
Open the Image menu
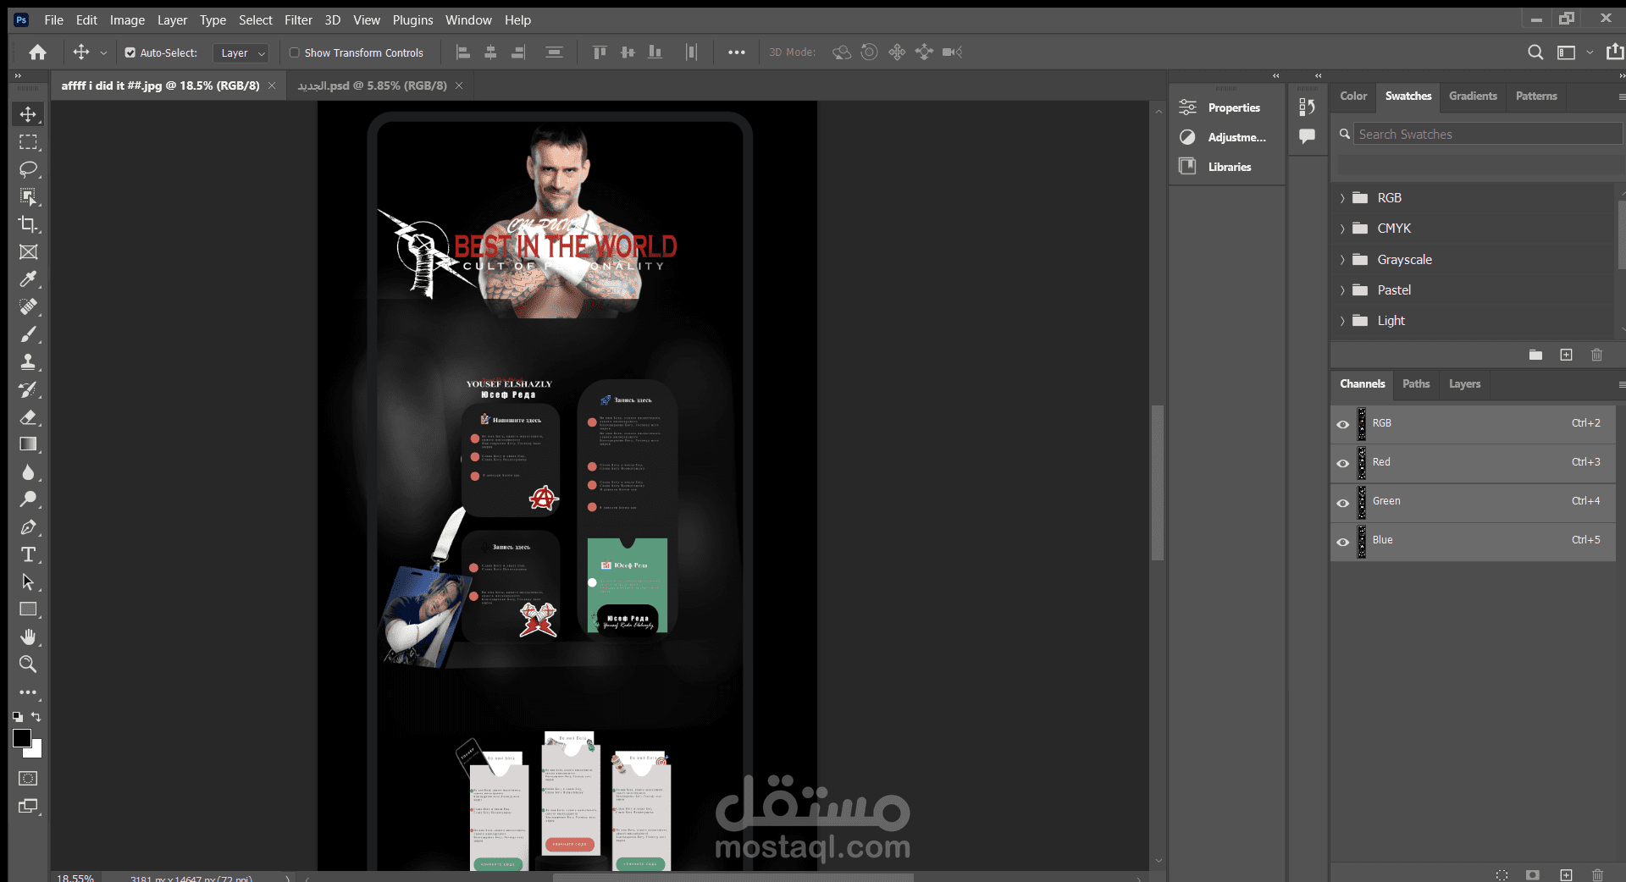(x=127, y=19)
